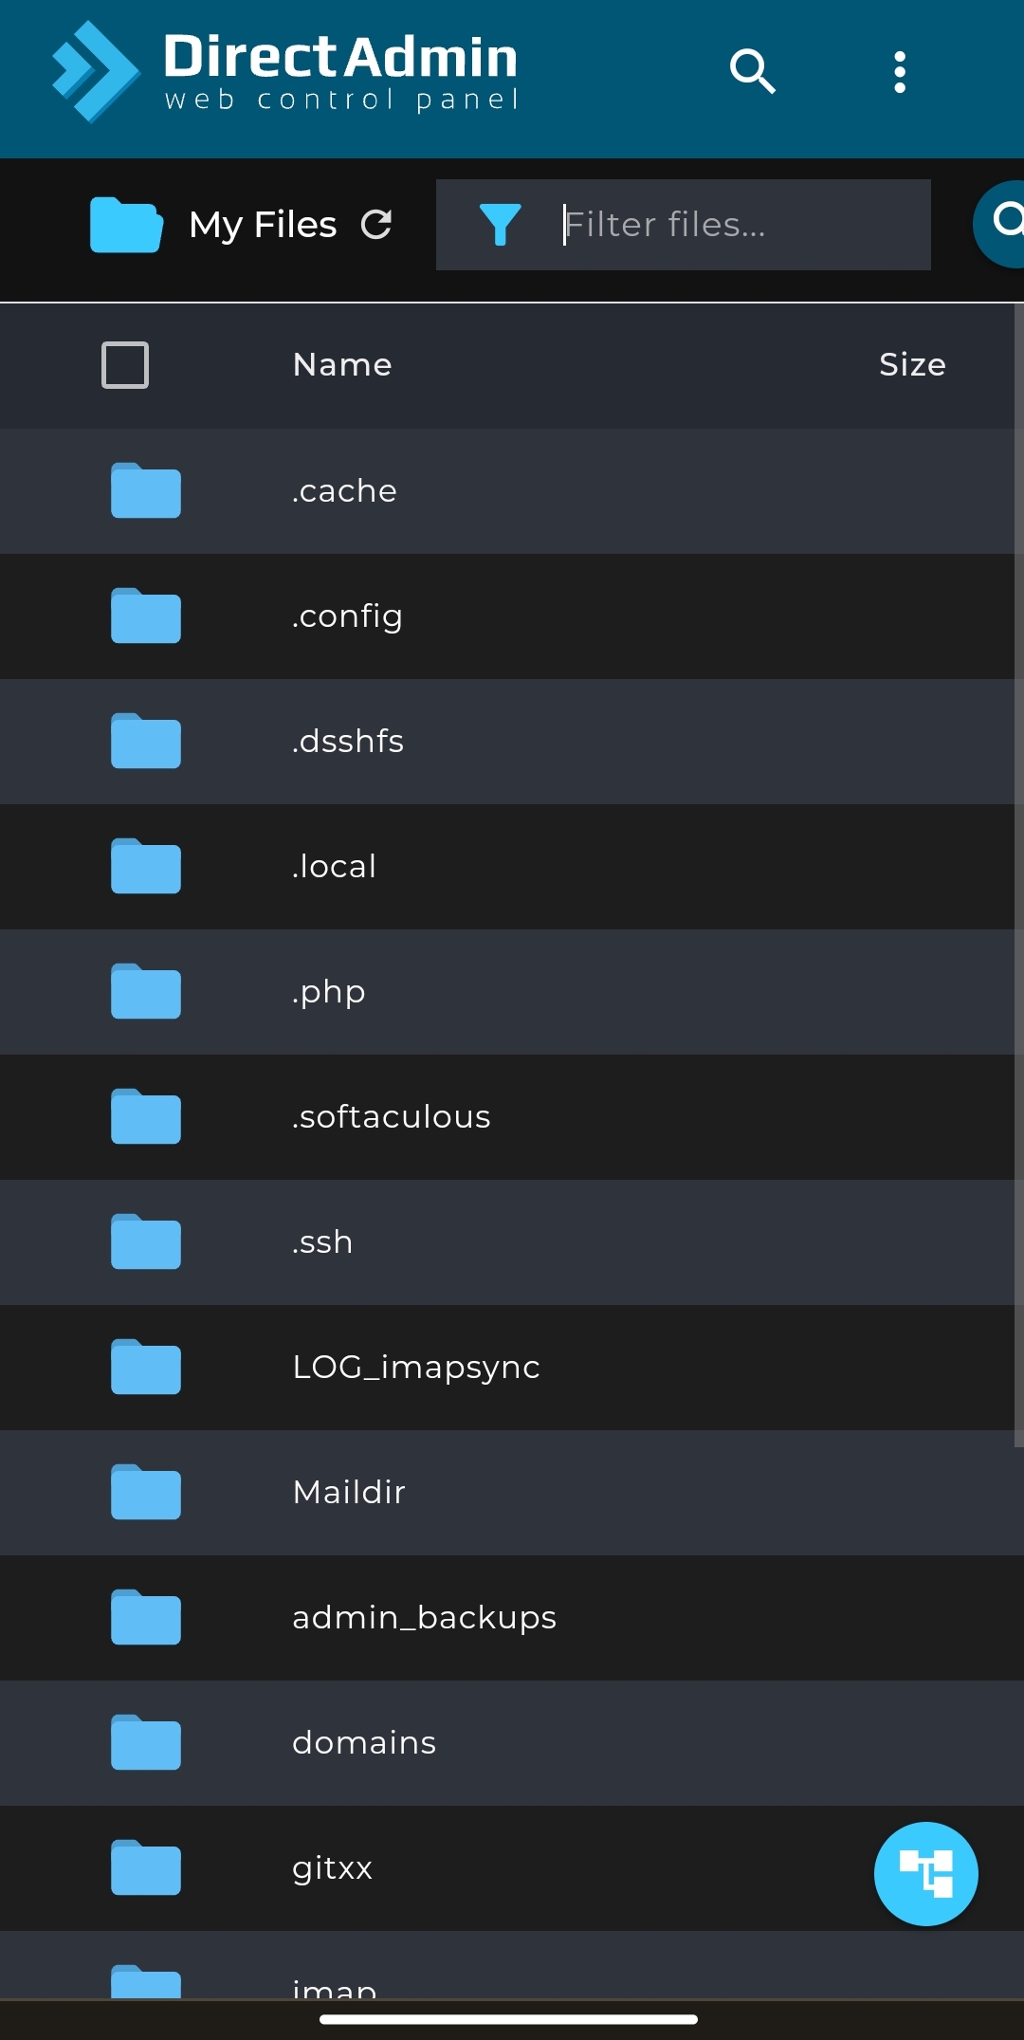Screen dimensions: 1024x2040
Task: Click the domains folder icon
Action: click(145, 1743)
